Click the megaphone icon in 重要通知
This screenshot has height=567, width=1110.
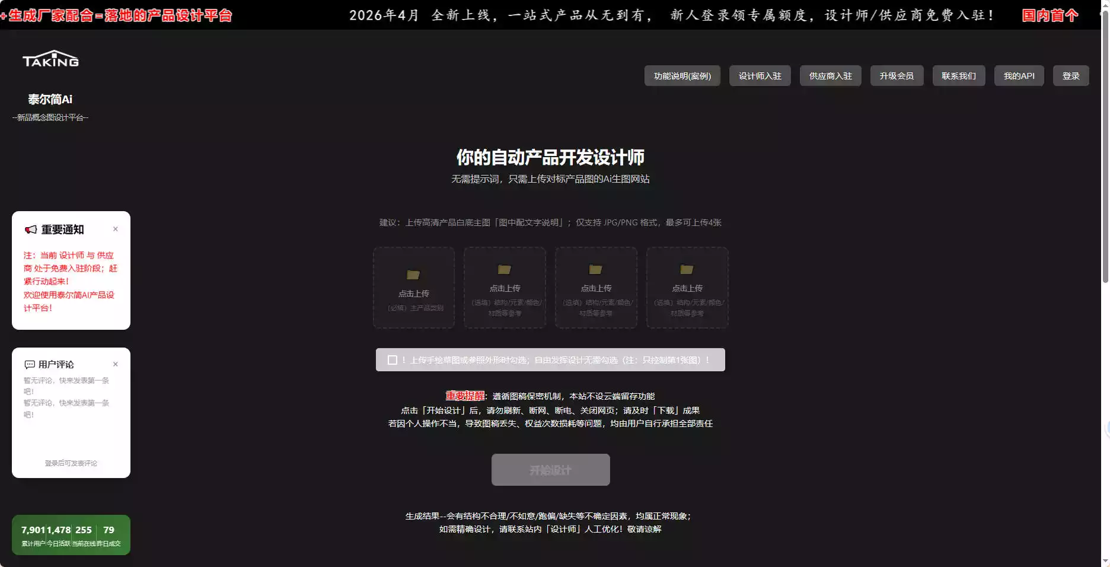coord(30,230)
